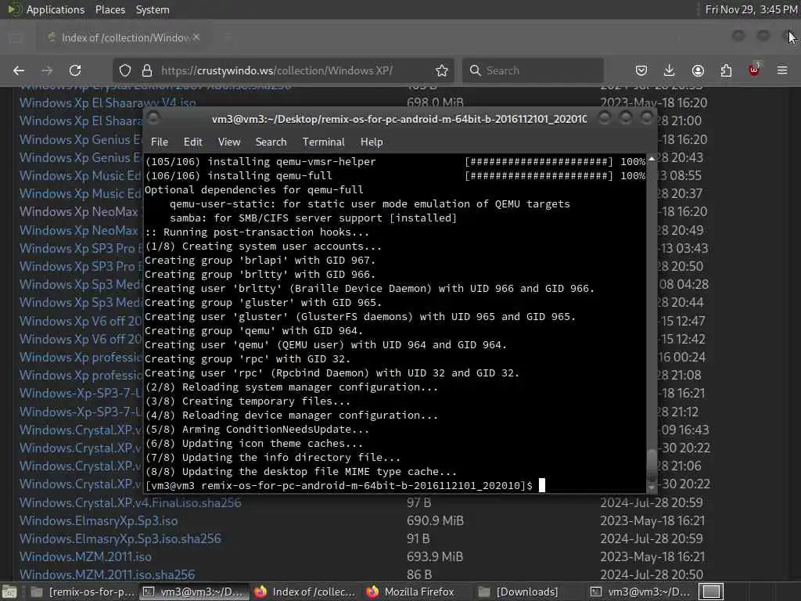The width and height of the screenshot is (801, 601).
Task: Open the terminal Help menu
Action: click(x=372, y=142)
